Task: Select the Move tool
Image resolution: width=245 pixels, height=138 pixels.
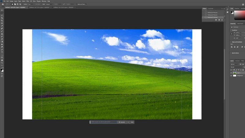Action: coord(2,10)
